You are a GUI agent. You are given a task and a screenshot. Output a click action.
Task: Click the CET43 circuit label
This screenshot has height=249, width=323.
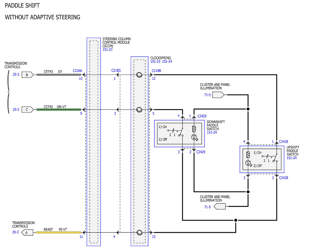(x=48, y=72)
